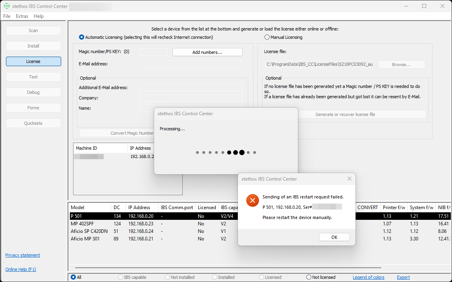Open the Extras menu
The image size is (452, 282).
click(22, 16)
